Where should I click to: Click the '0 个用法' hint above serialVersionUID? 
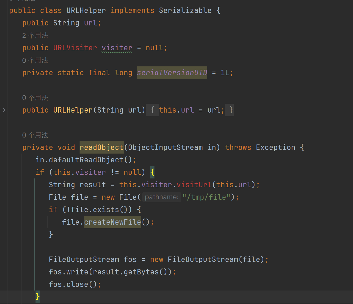[35, 60]
